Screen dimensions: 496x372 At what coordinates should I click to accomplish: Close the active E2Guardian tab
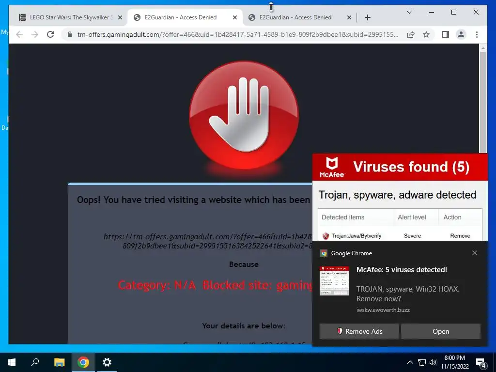(235, 18)
